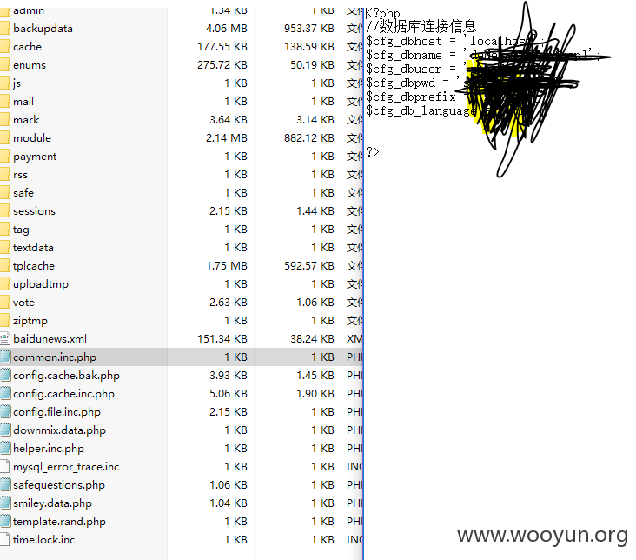The height and width of the screenshot is (560, 636).
Task: Select the downmix.data.php file name
Action: 59,430
